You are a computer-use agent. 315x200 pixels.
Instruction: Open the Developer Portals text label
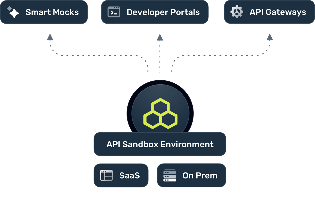[x=163, y=12]
